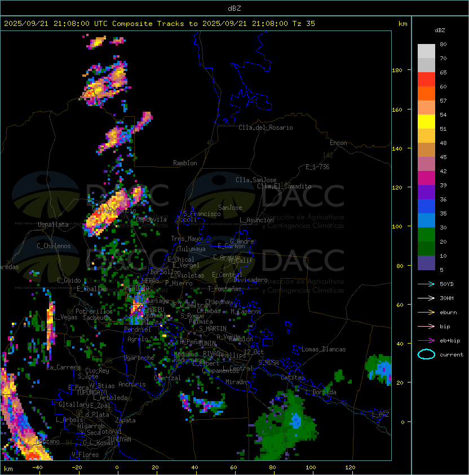Click the 'dBZ' title at top
469x475 pixels.
tap(235, 8)
